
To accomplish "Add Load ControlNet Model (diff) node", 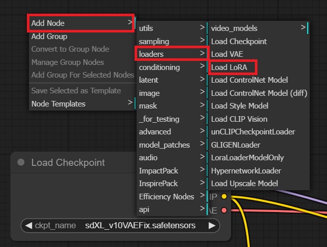I will (259, 93).
